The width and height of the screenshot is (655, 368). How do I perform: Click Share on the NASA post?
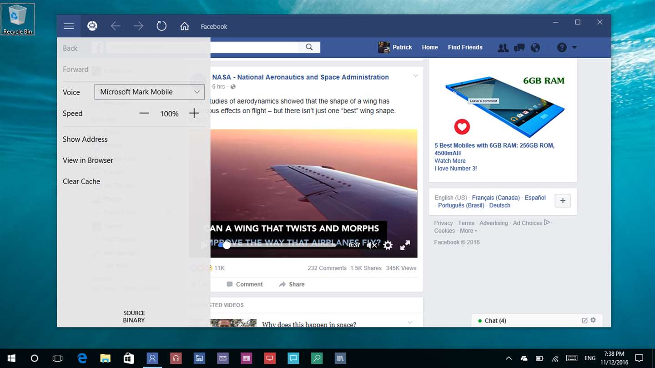pyautogui.click(x=292, y=284)
